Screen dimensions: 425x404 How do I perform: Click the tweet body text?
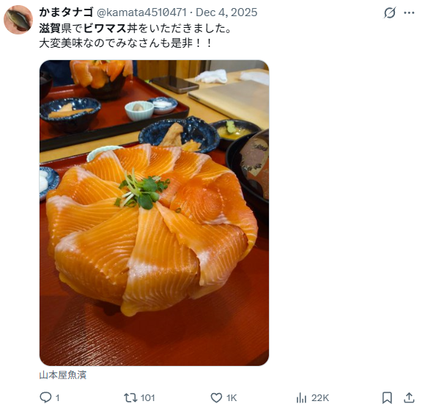point(135,35)
